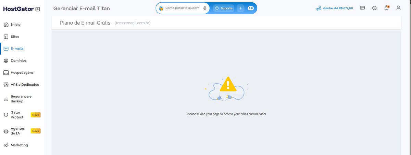Viewport: 411px width, 155px height.
Task: Open the help question mark icon
Action: click(x=374, y=8)
